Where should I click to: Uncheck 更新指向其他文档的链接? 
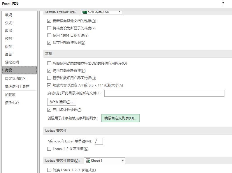[49, 21]
